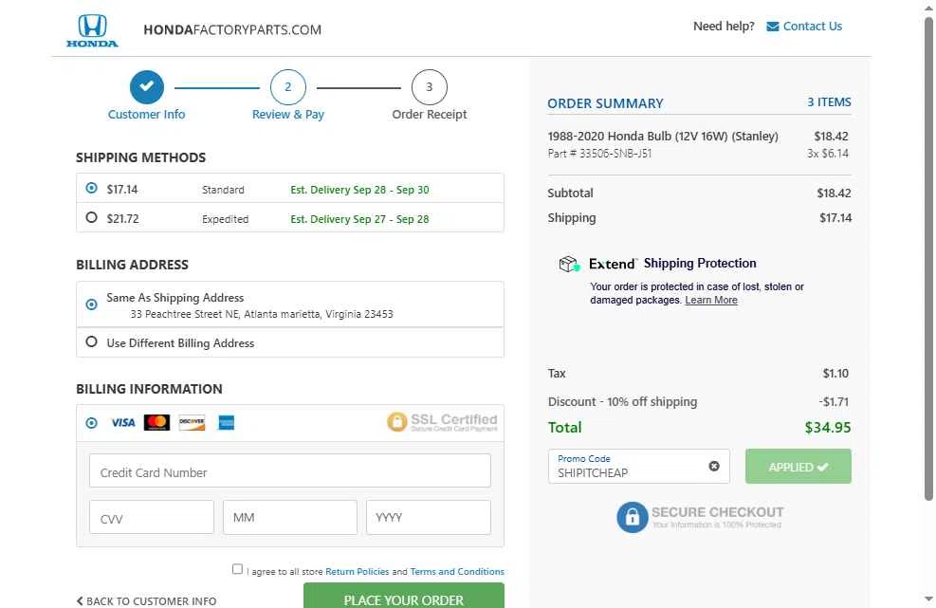Click the 1988-2020 Honda Bulb item name
The height and width of the screenshot is (608, 936).
(663, 137)
